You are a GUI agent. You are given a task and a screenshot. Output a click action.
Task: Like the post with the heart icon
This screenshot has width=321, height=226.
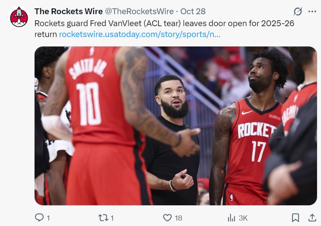(167, 218)
